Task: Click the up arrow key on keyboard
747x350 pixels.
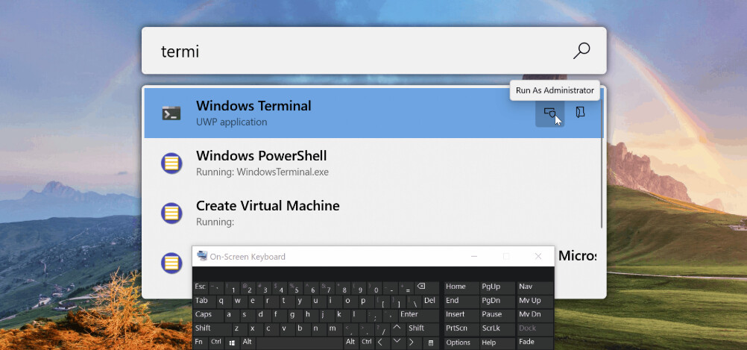Action: (x=398, y=330)
